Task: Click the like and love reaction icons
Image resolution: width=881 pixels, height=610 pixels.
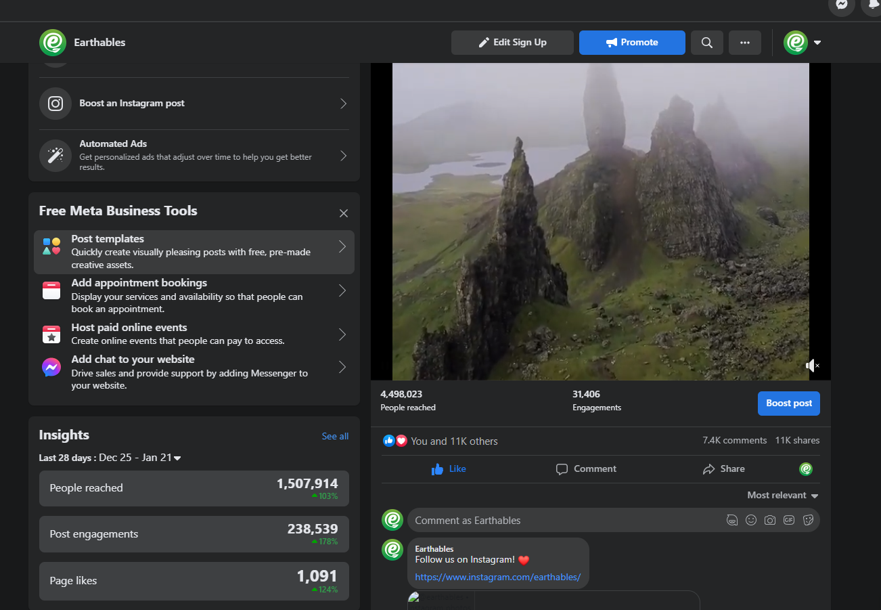Action: coord(395,441)
